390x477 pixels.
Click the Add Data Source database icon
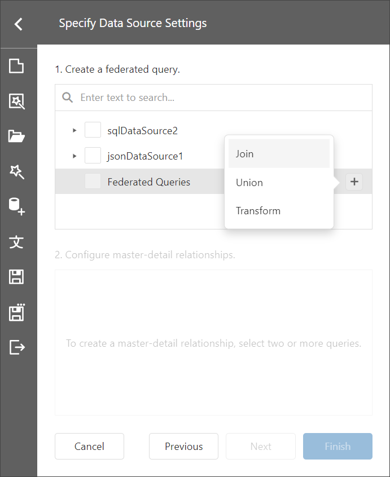(17, 206)
